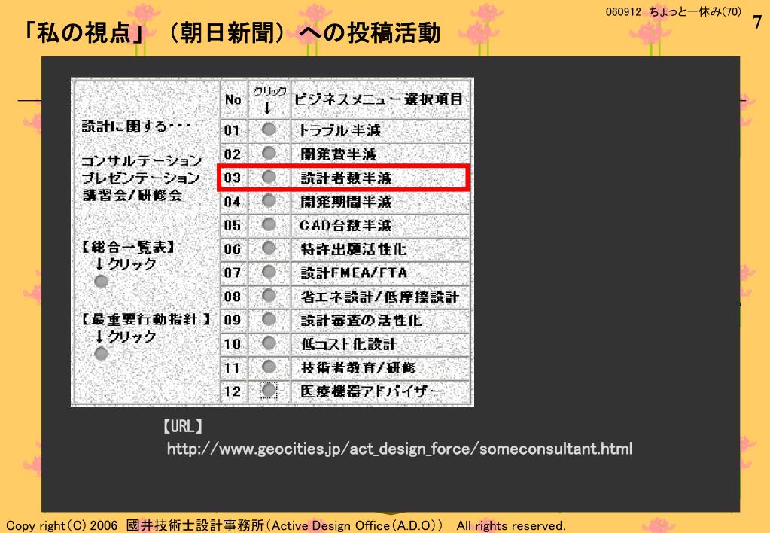Image resolution: width=770 pixels, height=533 pixels.
Task: Click the slide title 「私の視点」（朝日新聞）への投稿活動
Action: coord(233,33)
